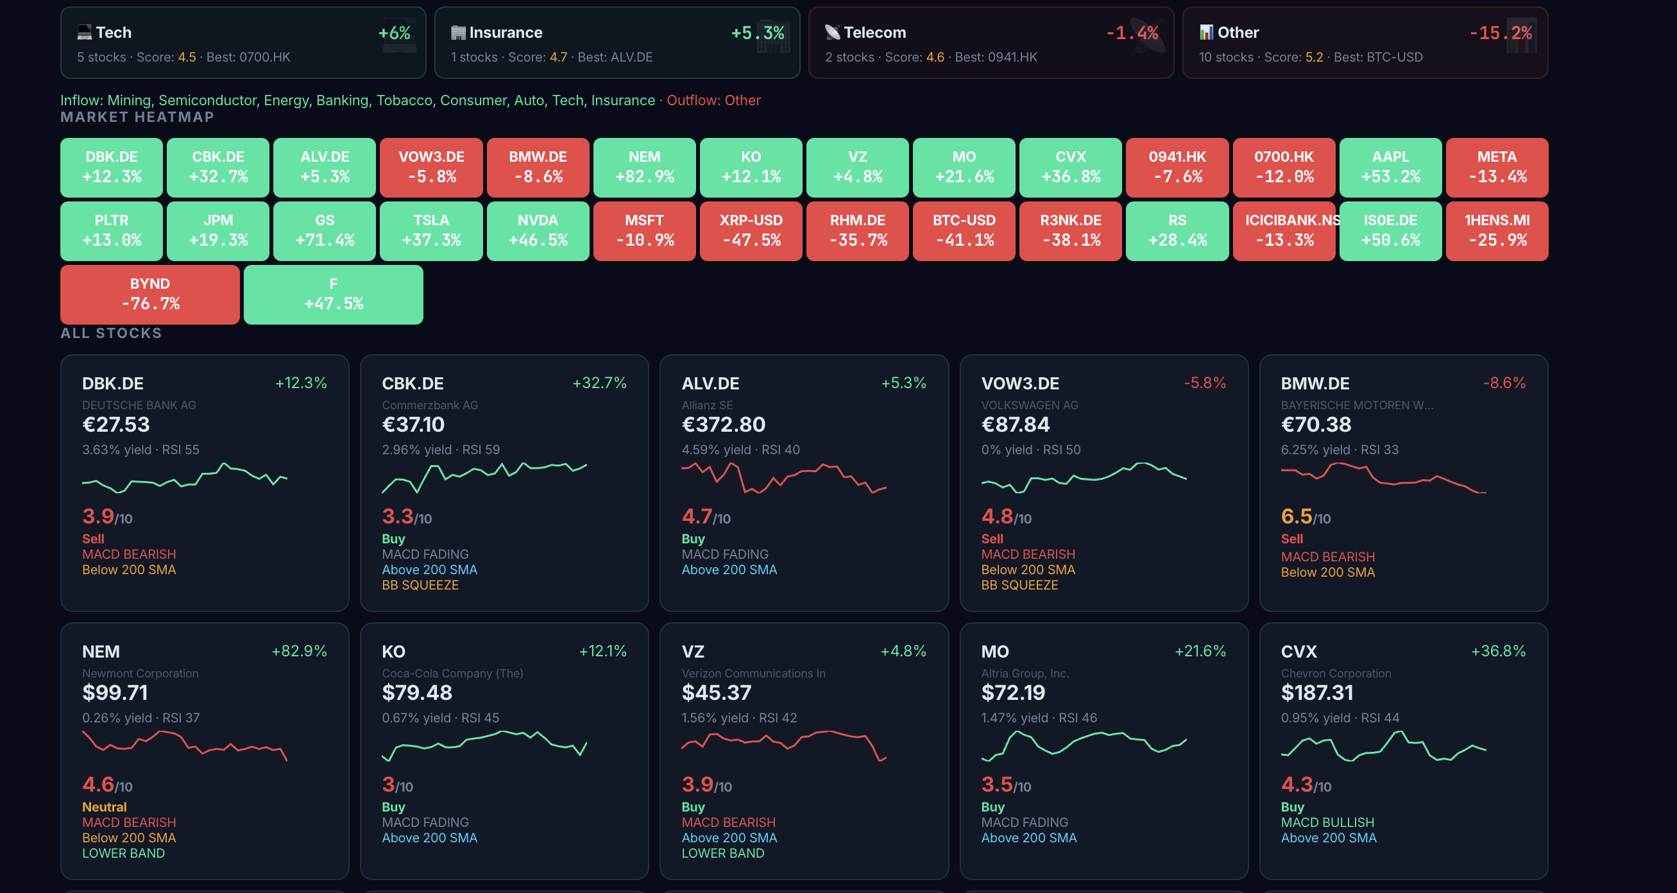
Task: Open the Verizon Communications stock card
Action: (804, 751)
